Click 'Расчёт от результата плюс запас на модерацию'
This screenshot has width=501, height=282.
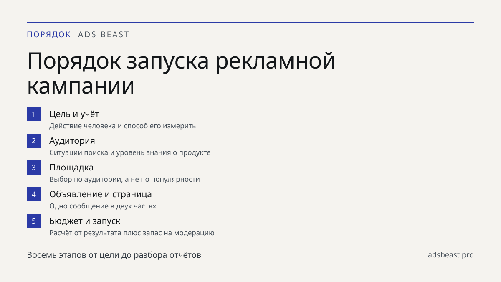click(132, 233)
